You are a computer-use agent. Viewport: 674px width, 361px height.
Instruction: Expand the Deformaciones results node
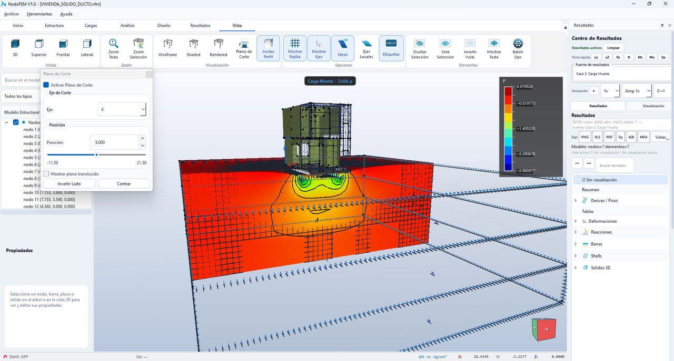click(576, 221)
